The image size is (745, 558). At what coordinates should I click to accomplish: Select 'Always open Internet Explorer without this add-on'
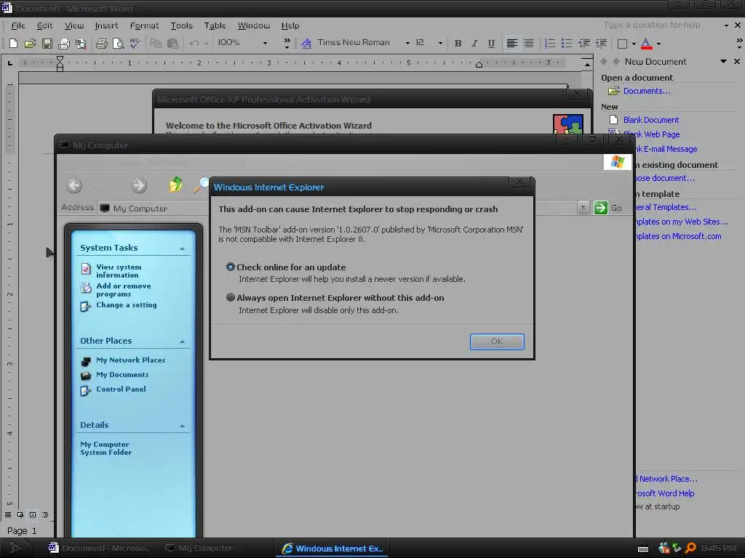tap(231, 297)
